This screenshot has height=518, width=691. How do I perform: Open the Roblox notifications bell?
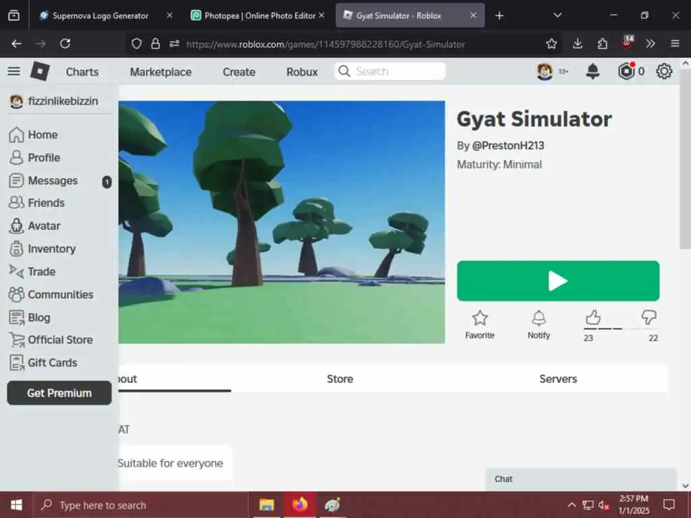592,71
